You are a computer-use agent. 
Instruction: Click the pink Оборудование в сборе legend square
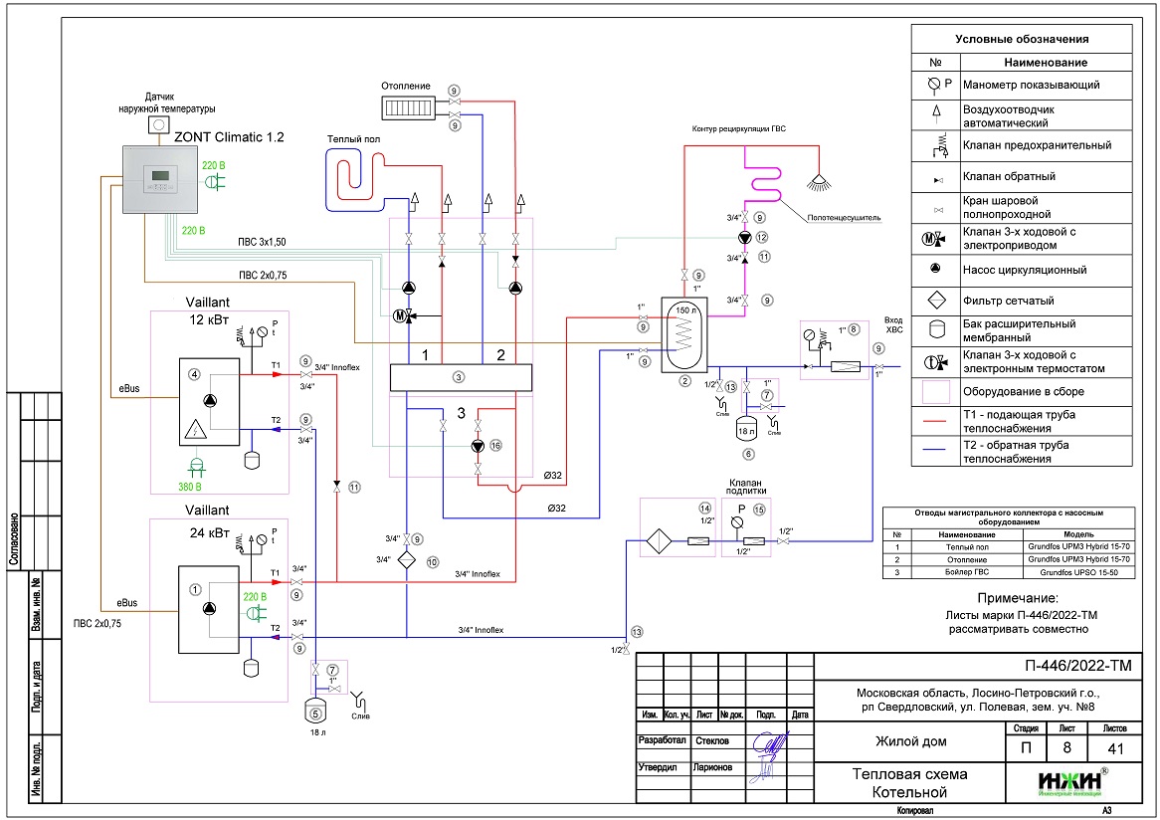(x=934, y=391)
